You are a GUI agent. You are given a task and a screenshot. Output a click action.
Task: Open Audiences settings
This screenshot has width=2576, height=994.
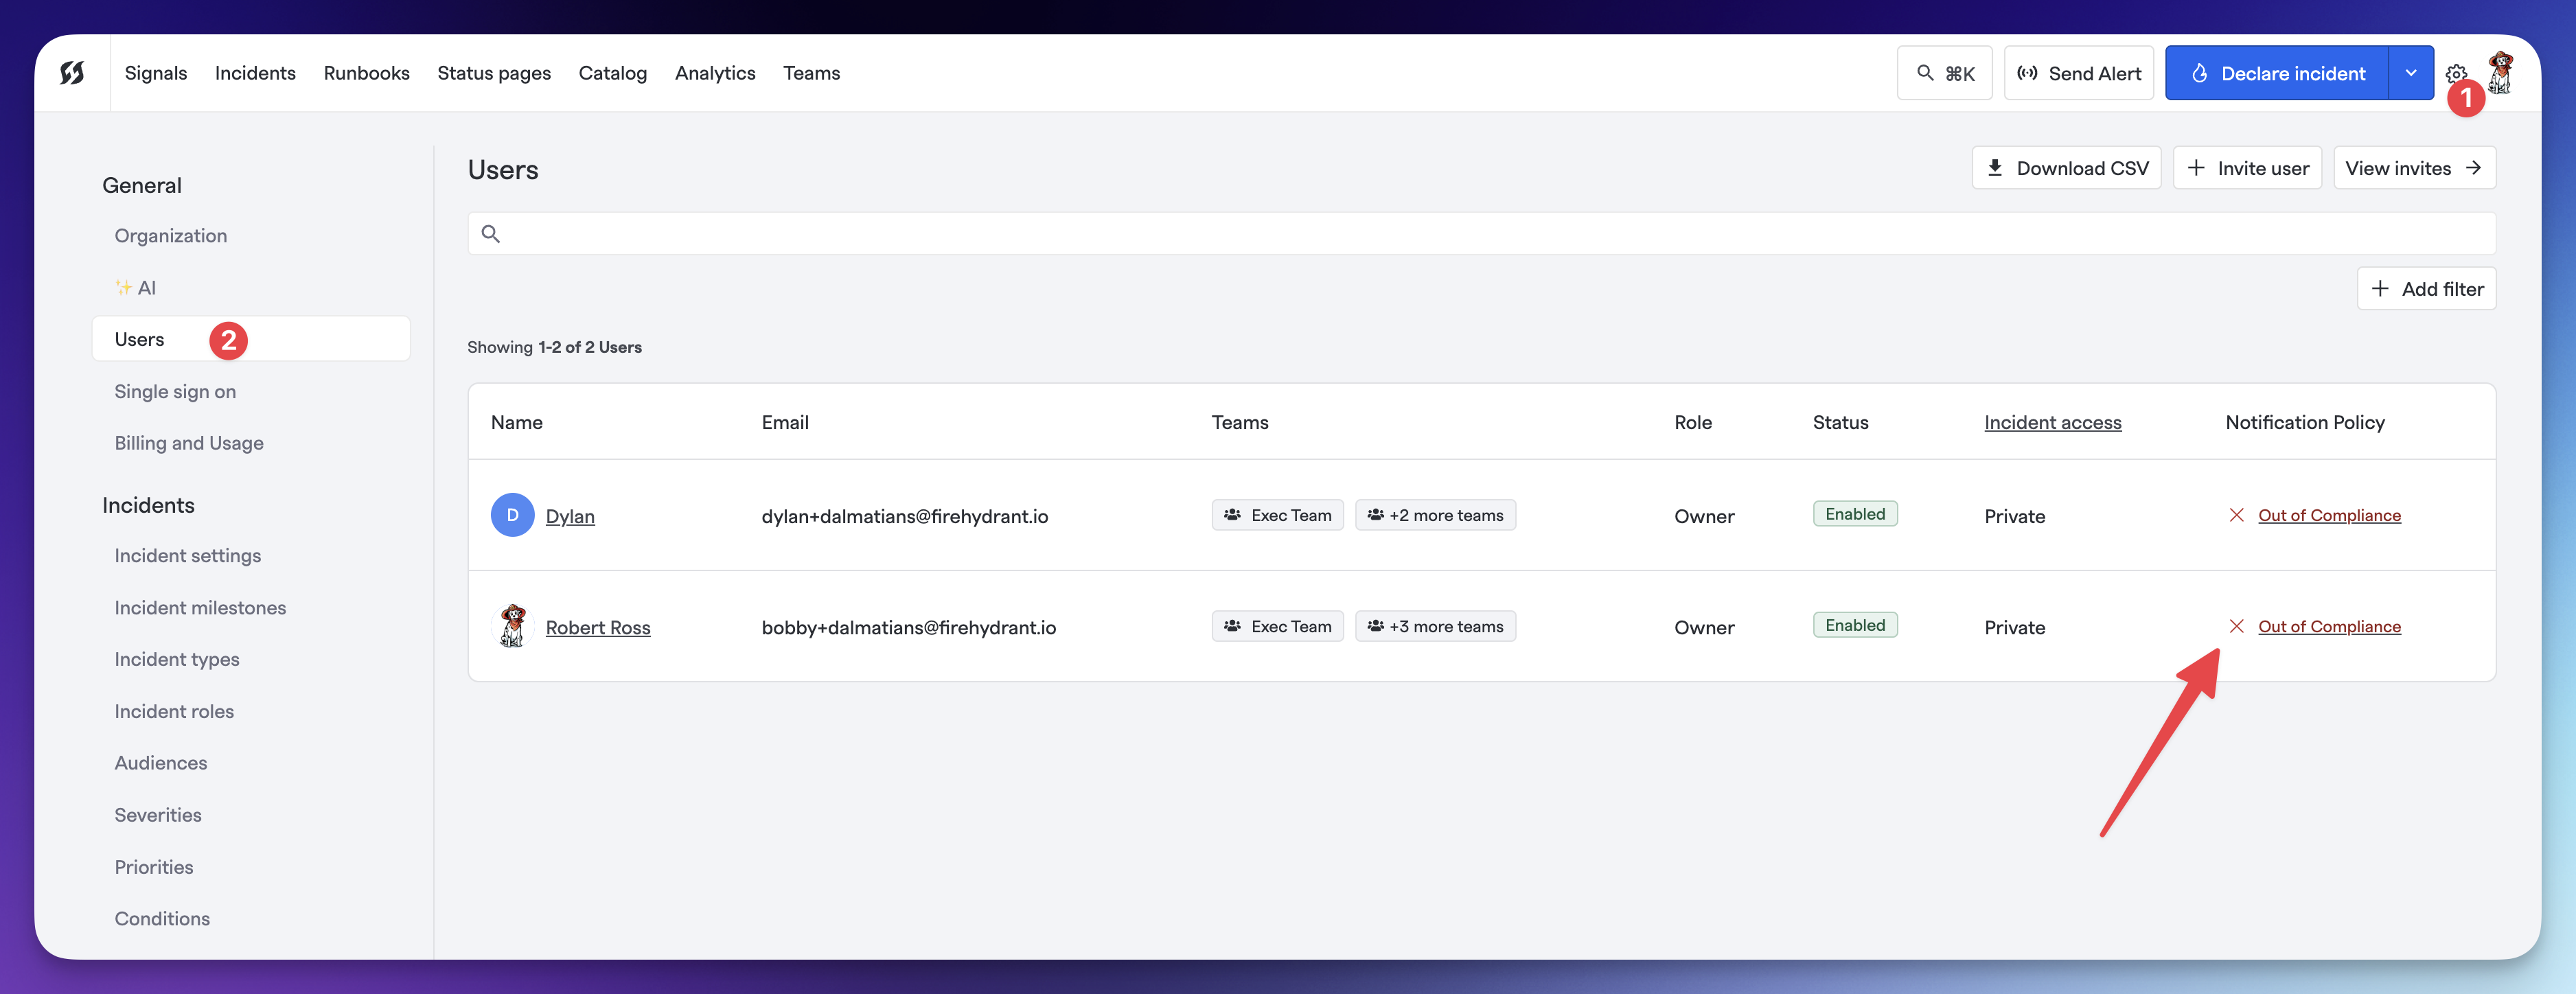tap(161, 763)
